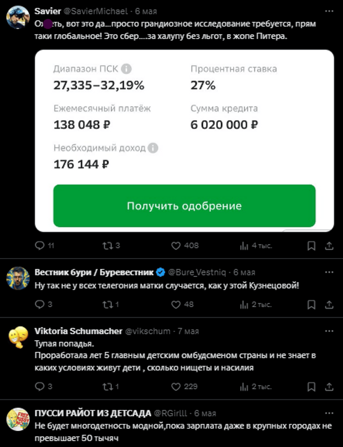This screenshot has width=343, height=447.
Task: Bookmark Savier's tweet
Action: pyautogui.click(x=312, y=246)
